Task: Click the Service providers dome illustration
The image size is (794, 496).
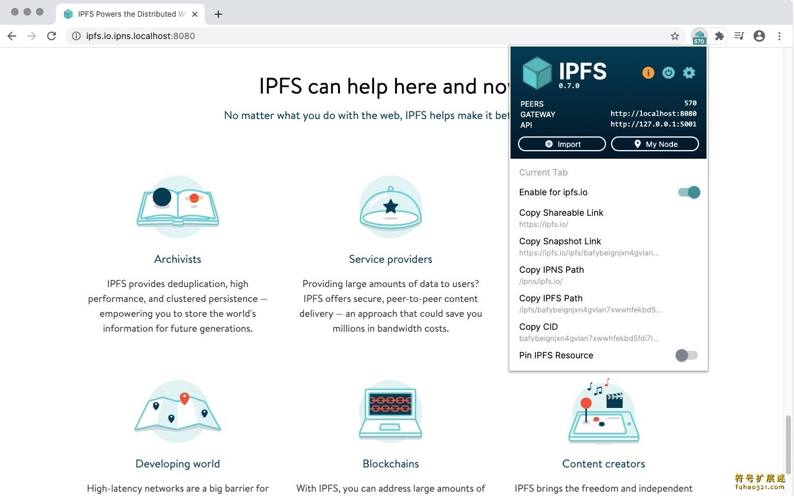Action: click(x=391, y=206)
